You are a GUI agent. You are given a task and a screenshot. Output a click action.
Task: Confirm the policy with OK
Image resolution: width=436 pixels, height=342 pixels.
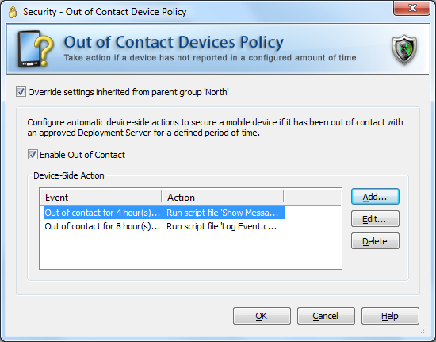262,316
